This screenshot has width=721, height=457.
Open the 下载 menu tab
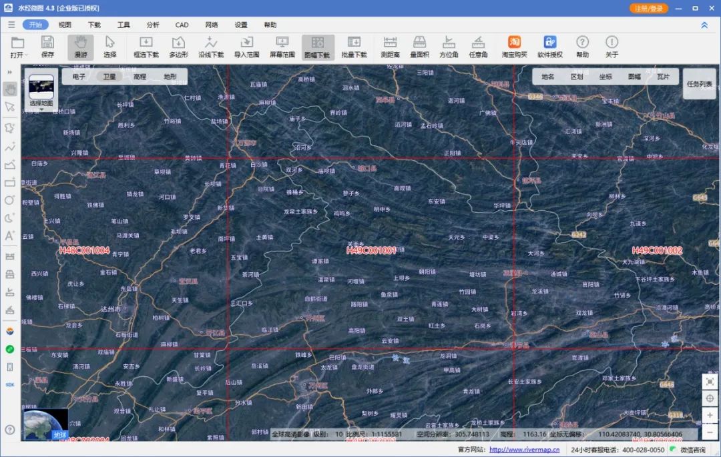click(x=94, y=25)
